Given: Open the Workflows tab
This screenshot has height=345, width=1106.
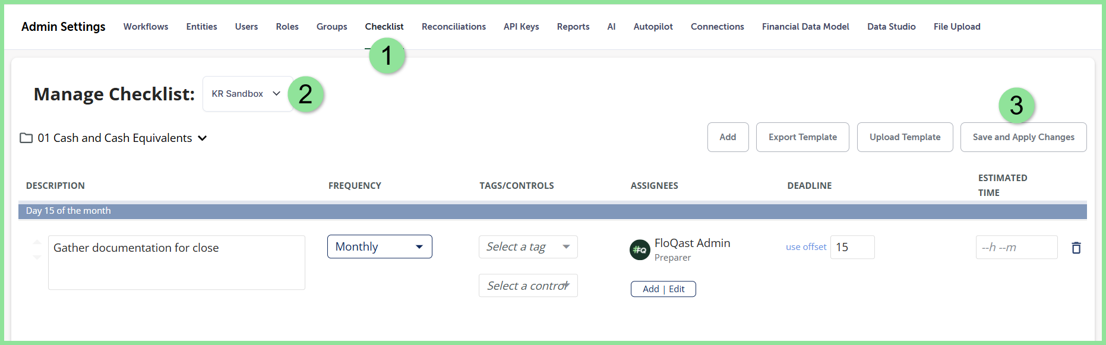Looking at the screenshot, I should pyautogui.click(x=146, y=27).
